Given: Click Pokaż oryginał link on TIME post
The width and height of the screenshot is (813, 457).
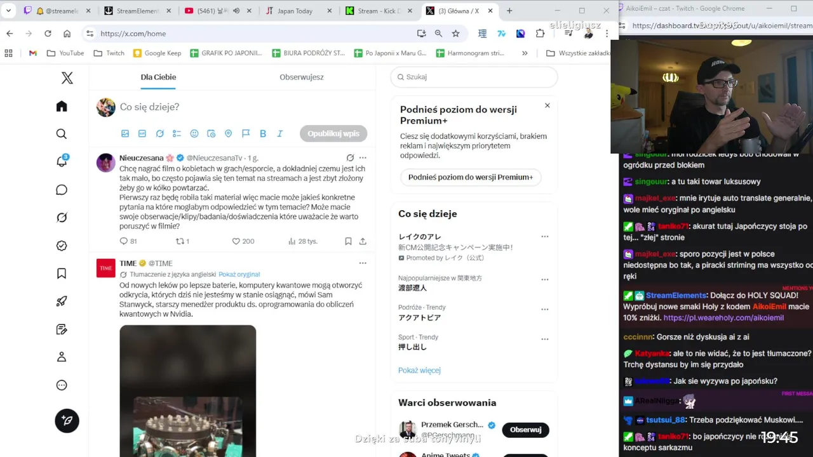Looking at the screenshot, I should click(239, 274).
